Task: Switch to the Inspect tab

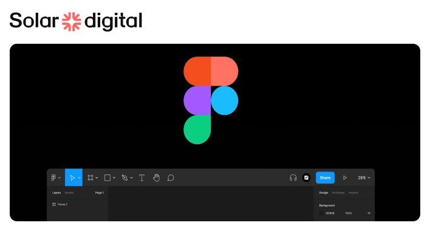Action: 353,193
